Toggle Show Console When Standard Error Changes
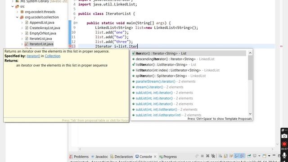Screen dimensions: 288x162 point(242,156)
